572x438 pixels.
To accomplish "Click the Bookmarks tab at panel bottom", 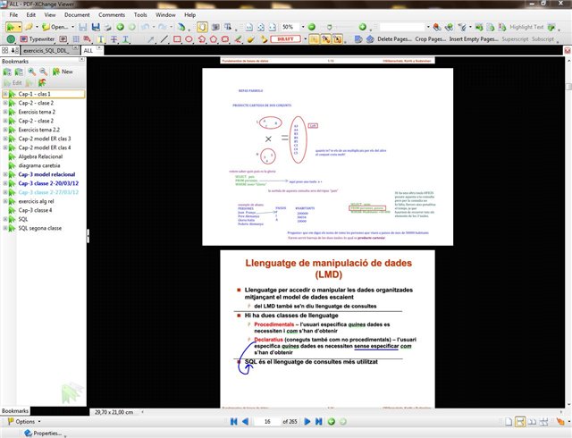I will click(15, 411).
